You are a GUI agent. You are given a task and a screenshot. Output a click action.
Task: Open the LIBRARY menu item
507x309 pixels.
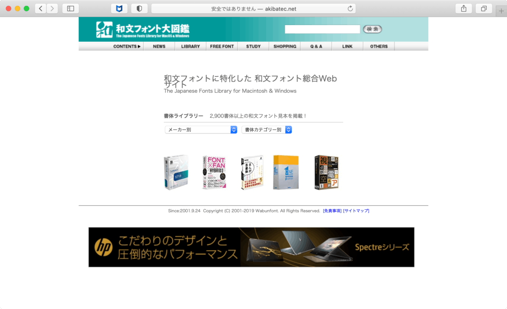191,46
